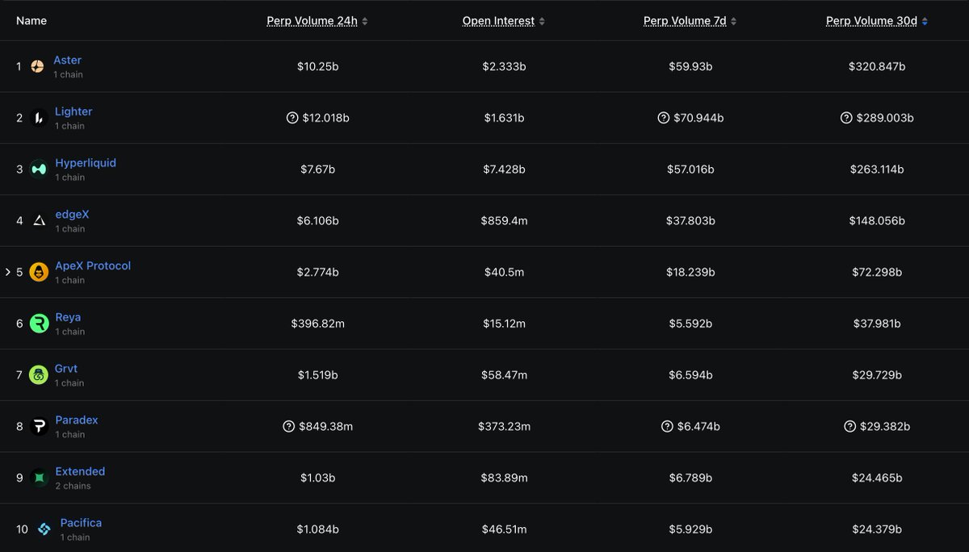This screenshot has height=552, width=969.
Task: Click the Reya green logo icon
Action: (39, 324)
